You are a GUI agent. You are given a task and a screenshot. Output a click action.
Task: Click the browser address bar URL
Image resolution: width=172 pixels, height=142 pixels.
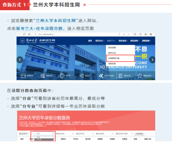coord(46,34)
